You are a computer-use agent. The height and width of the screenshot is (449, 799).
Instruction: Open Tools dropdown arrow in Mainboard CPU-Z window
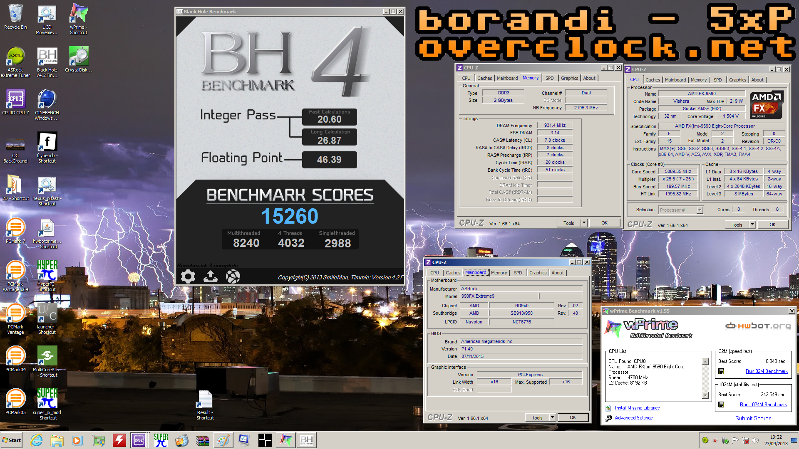pos(552,417)
